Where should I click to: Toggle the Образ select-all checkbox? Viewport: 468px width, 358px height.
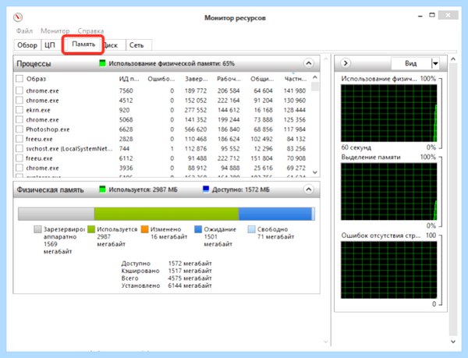[x=19, y=79]
